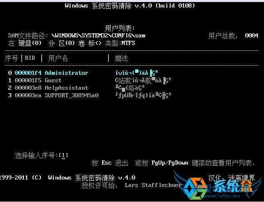This screenshot has height=202, width=264.
Task: Click the Administrator description text
Action: (136, 73)
